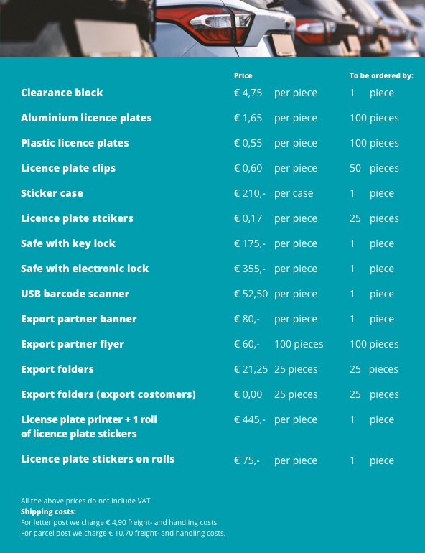Select the Aluminium licence plates row label

click(x=86, y=118)
